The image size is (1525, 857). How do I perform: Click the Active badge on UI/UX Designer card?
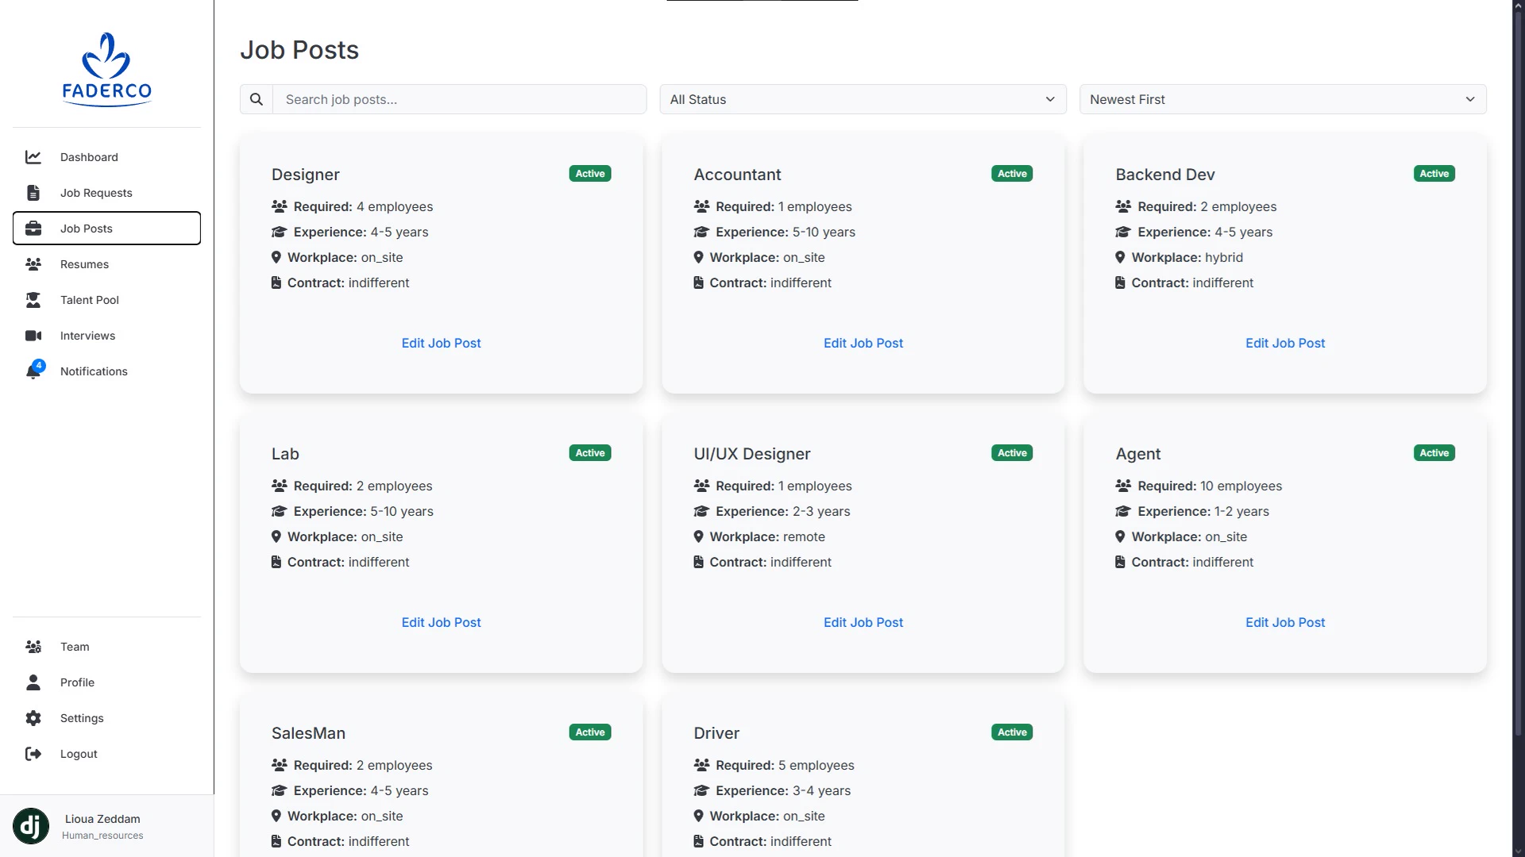1012,453
